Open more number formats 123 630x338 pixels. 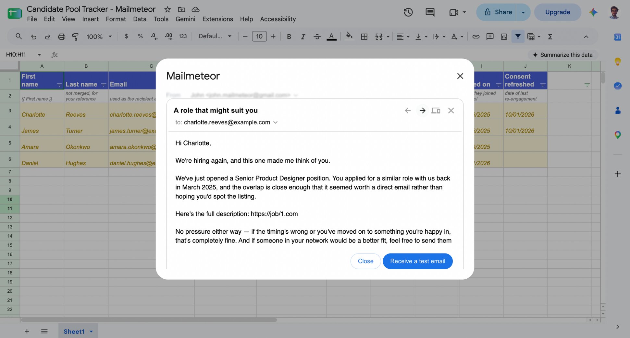pos(183,37)
